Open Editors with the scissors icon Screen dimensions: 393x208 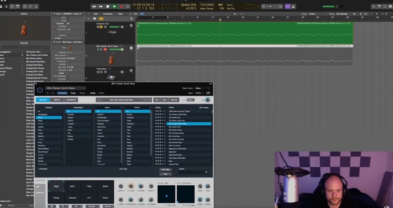tap(36, 7)
